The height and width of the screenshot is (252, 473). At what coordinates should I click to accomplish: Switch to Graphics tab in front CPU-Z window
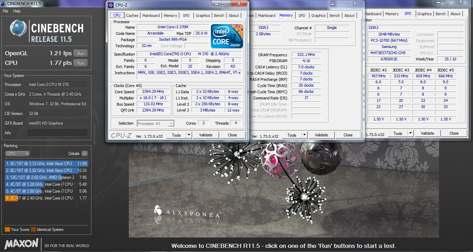pos(203,16)
